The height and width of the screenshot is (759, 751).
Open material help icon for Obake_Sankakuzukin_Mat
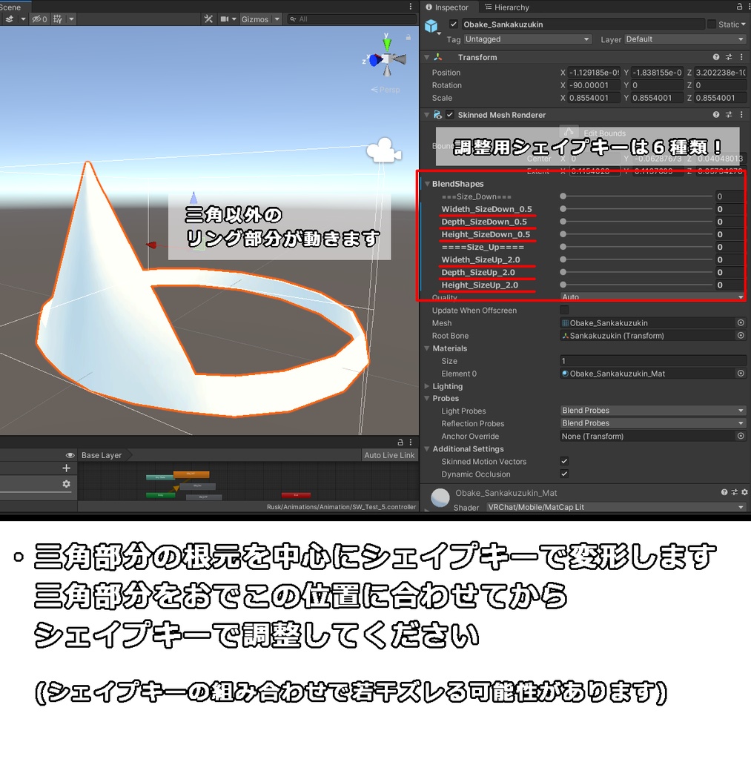(x=724, y=492)
